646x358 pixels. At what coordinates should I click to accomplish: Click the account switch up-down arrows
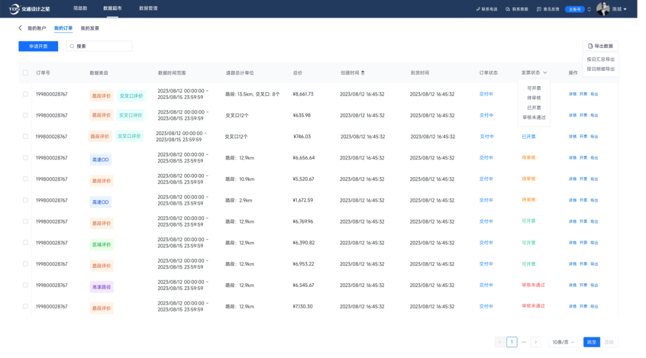click(x=589, y=9)
